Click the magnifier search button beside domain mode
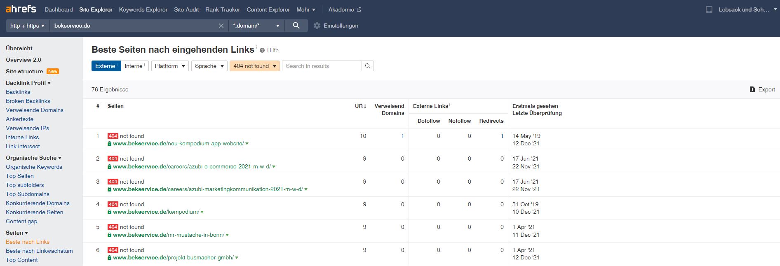This screenshot has height=266, width=780. coord(296,26)
